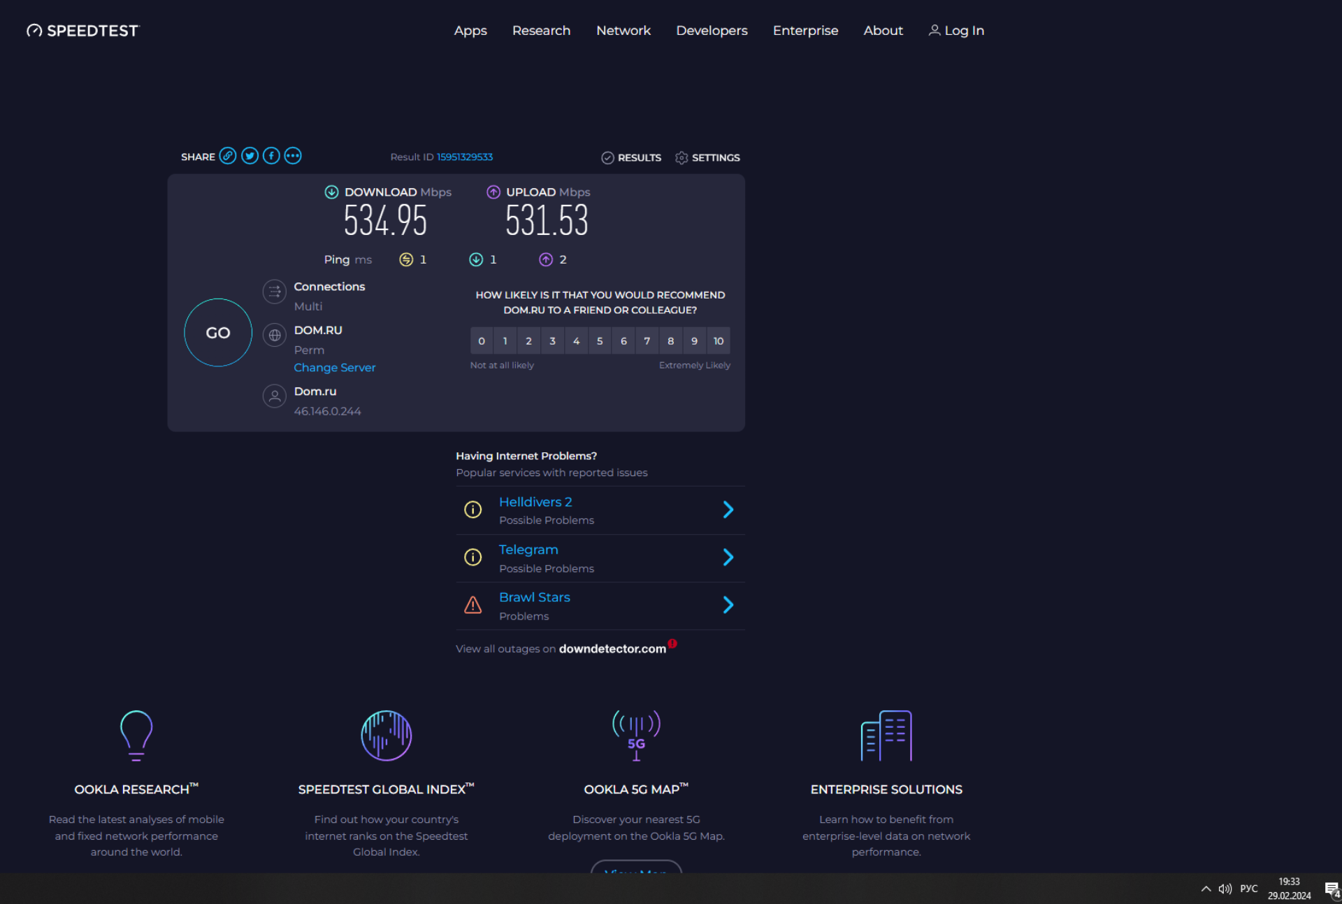1342x904 pixels.
Task: Open Ookla Research heading
Action: click(136, 789)
